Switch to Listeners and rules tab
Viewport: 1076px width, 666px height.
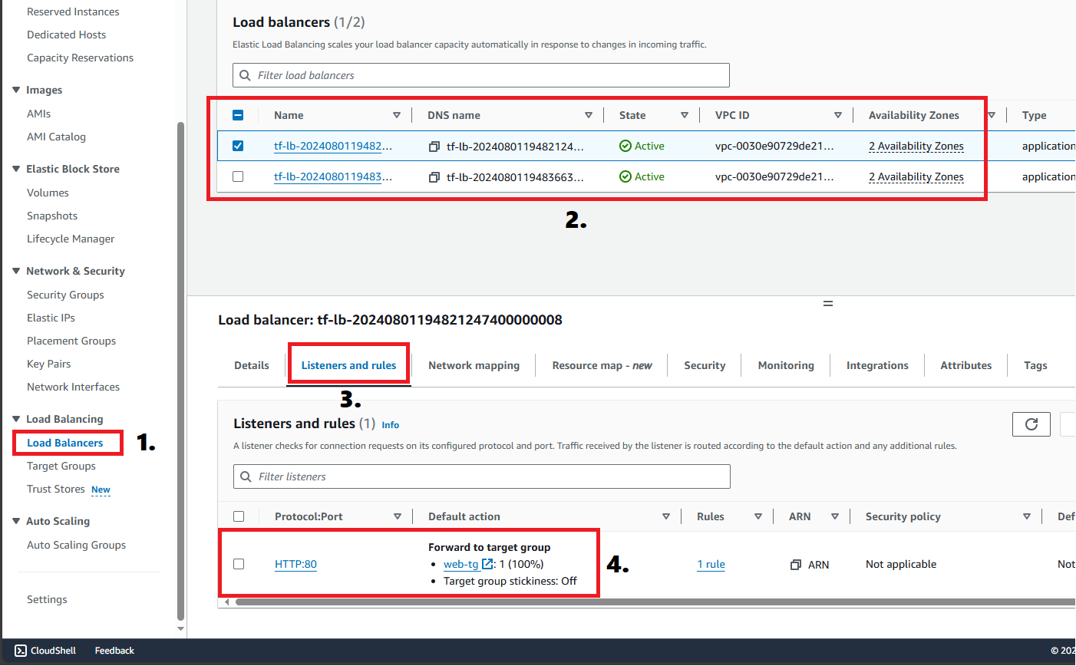(x=348, y=365)
